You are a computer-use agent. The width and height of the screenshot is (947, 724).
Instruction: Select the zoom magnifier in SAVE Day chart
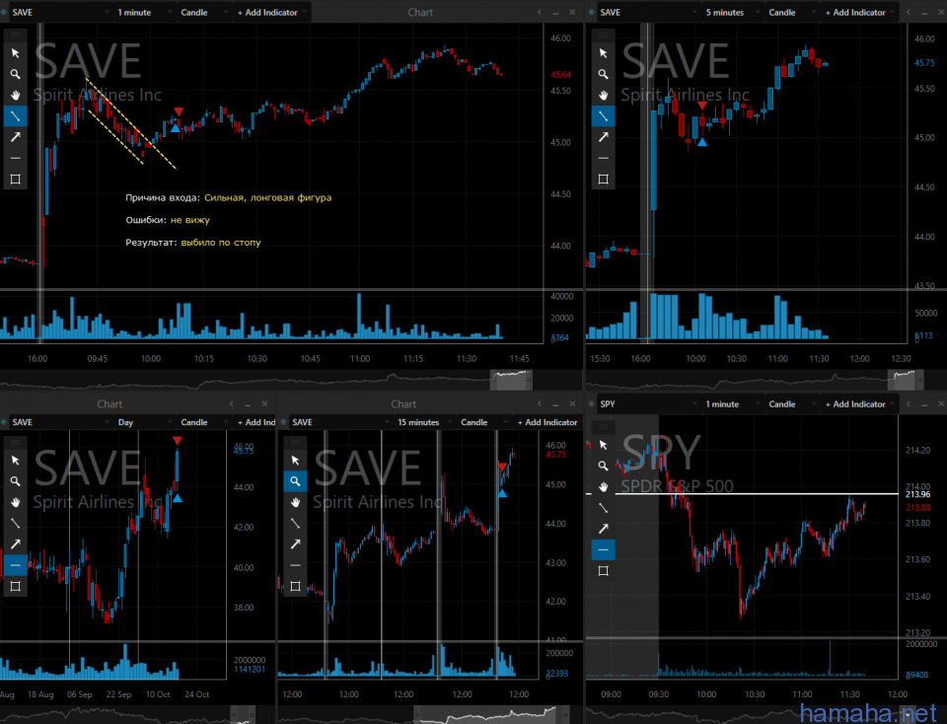(15, 481)
